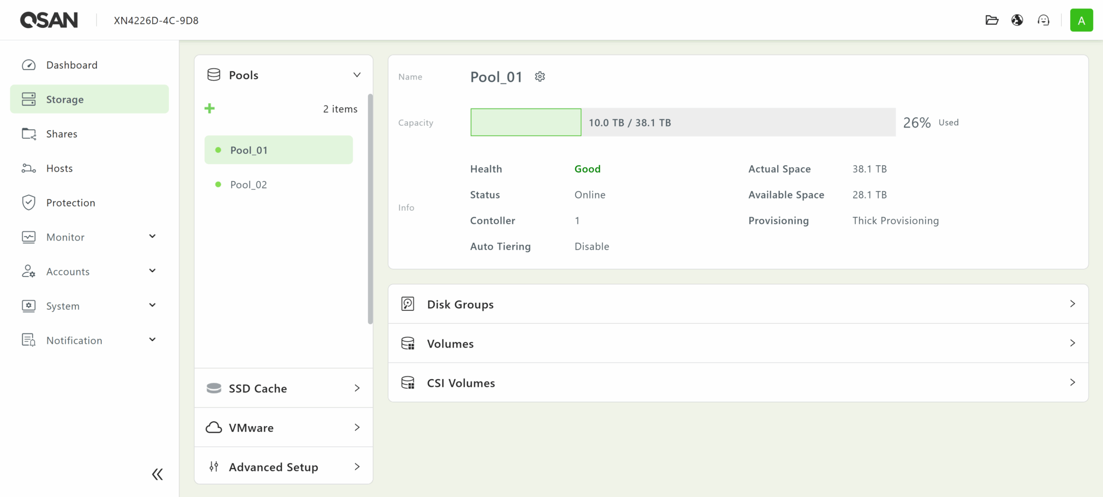The width and height of the screenshot is (1103, 497).
Task: Select Pool_02 from the pools list
Action: (x=248, y=184)
